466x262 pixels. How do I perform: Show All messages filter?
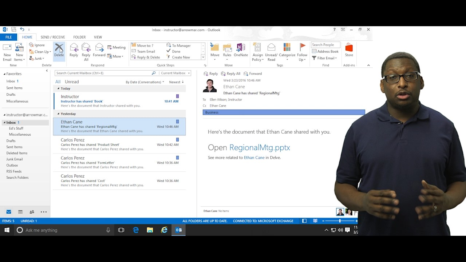58,82
